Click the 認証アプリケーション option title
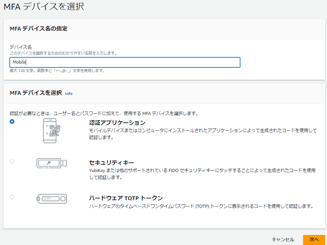 pos(117,123)
